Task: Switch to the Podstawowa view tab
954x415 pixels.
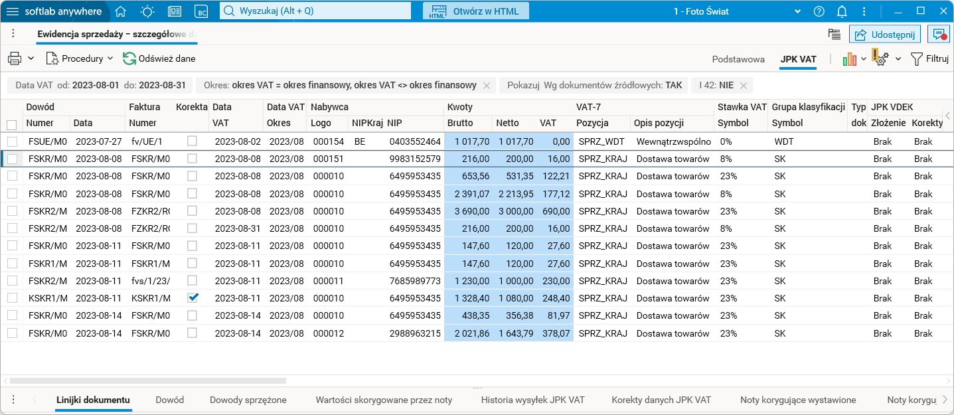Action: (738, 59)
